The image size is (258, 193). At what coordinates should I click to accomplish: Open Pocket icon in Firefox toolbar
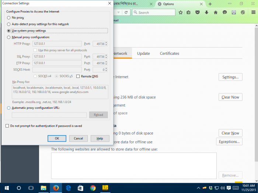198,12
